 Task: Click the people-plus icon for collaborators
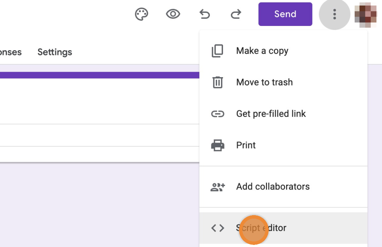click(x=217, y=187)
